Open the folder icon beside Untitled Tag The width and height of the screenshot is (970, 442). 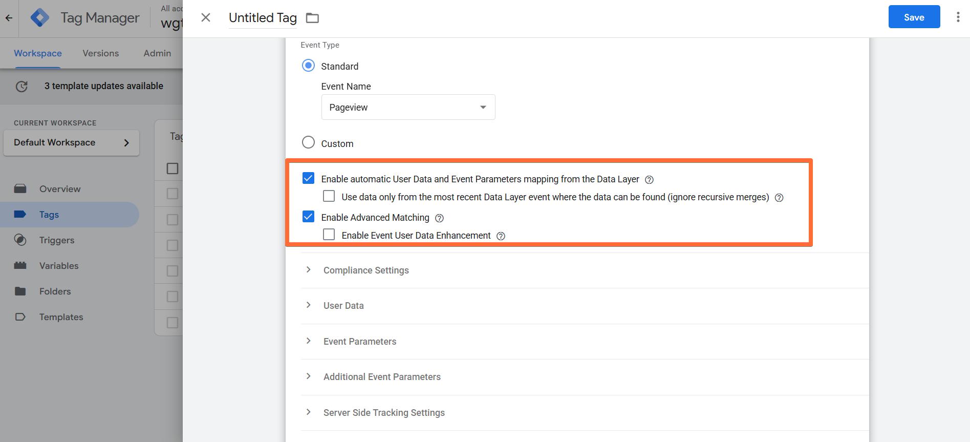tap(312, 18)
